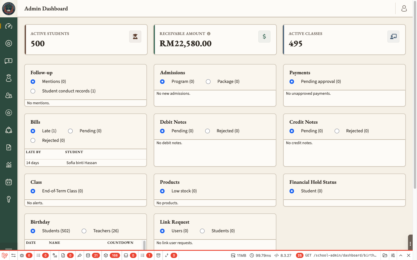Open the key icon in the sidebar
Image resolution: width=417 pixels, height=260 pixels.
click(9, 199)
